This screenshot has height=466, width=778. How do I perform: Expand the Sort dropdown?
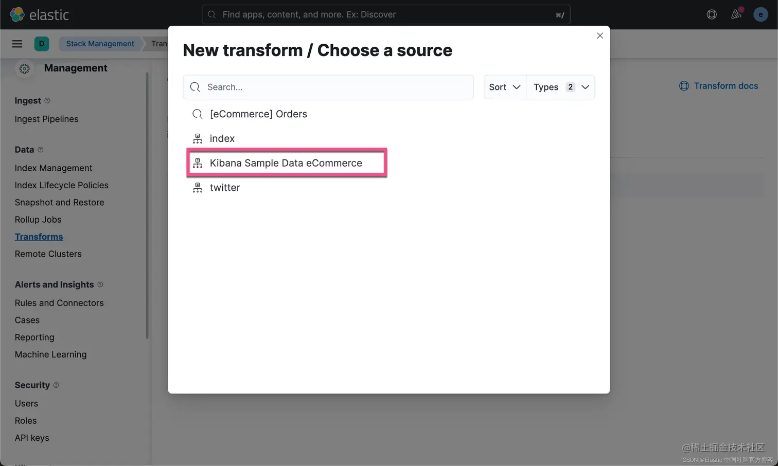[505, 87]
